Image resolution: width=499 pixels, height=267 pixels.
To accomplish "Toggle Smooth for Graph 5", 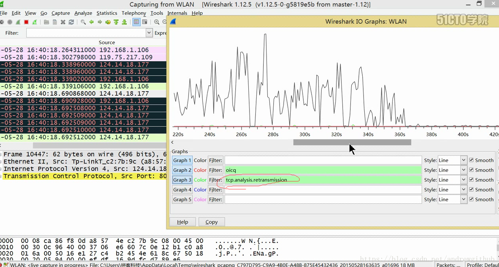I will point(471,199).
